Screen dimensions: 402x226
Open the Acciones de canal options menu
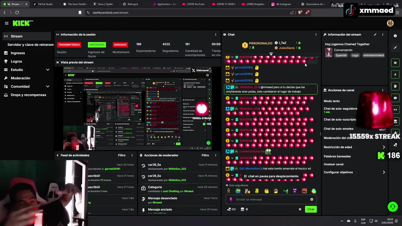coord(383,90)
